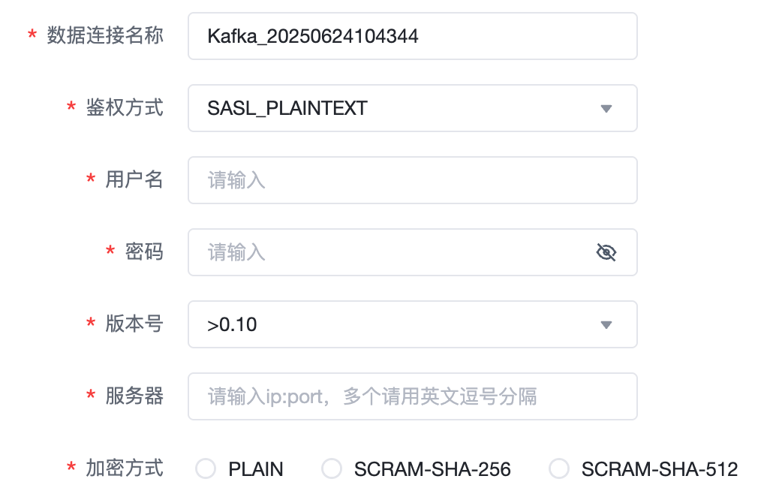Click the SASL_PLAINTEXT selected value
The width and height of the screenshot is (770, 497).
click(287, 109)
